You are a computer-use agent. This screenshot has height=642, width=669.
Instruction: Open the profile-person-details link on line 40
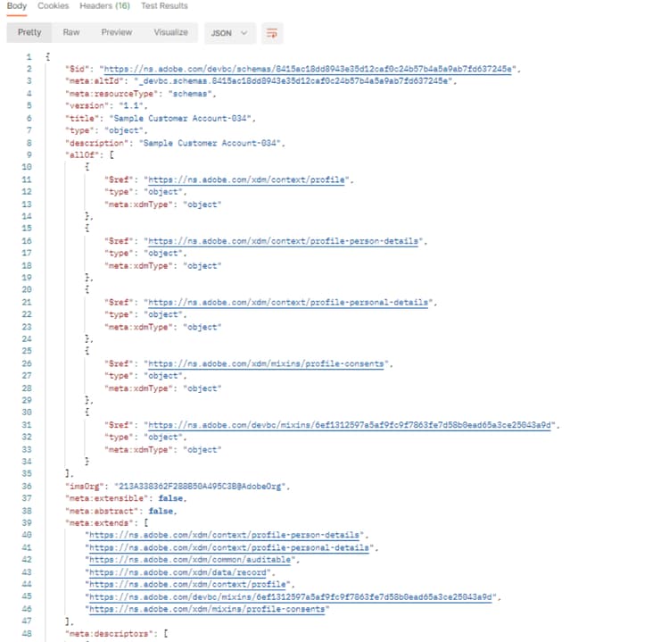coord(225,535)
